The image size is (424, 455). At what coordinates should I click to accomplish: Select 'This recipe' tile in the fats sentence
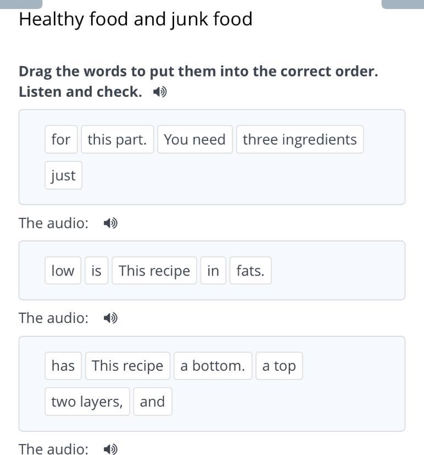(154, 271)
